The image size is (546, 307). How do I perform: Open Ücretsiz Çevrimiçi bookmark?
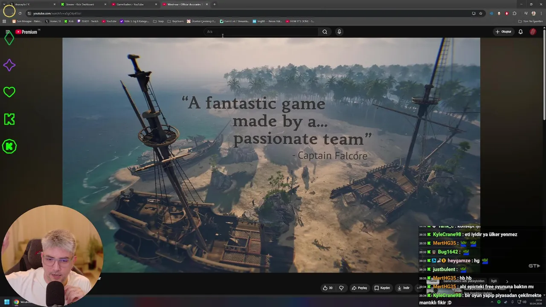click(x=201, y=21)
